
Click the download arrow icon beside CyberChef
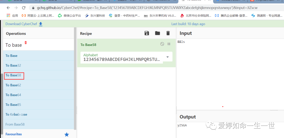[41, 24]
